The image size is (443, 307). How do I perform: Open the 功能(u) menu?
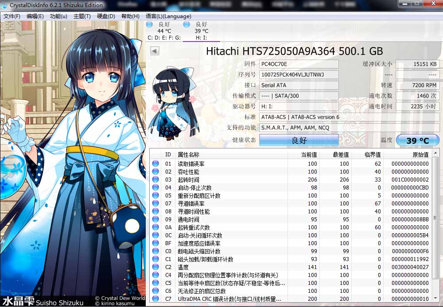[x=58, y=16]
